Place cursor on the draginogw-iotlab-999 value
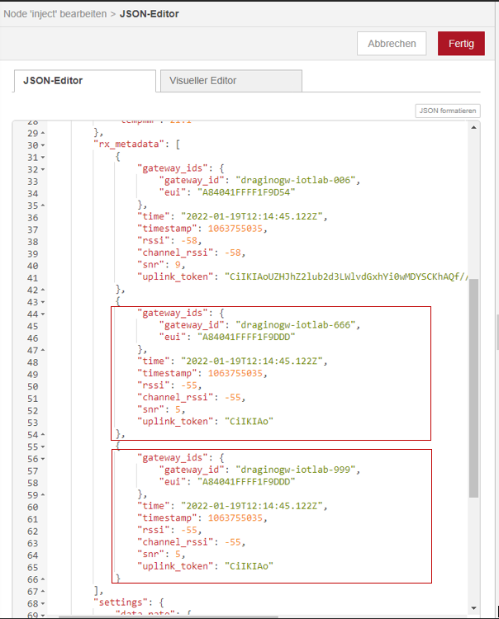The image size is (499, 619). tap(299, 470)
